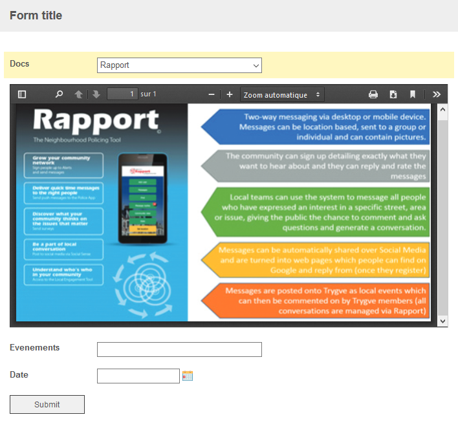Click the green 'Local teams' banner
The width and height of the screenshot is (458, 441).
316,212
